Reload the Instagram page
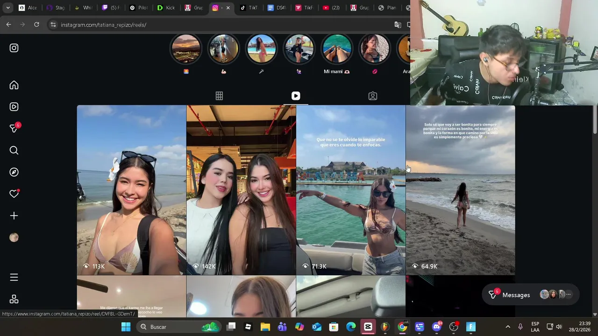Screen dimensions: 598x336 (36, 25)
